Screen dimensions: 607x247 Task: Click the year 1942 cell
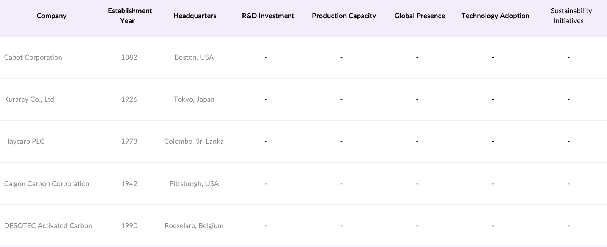point(129,183)
